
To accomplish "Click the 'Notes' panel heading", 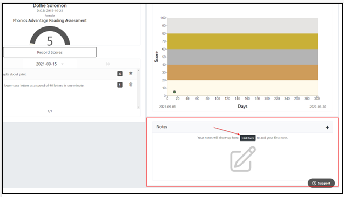I will click(x=161, y=127).
